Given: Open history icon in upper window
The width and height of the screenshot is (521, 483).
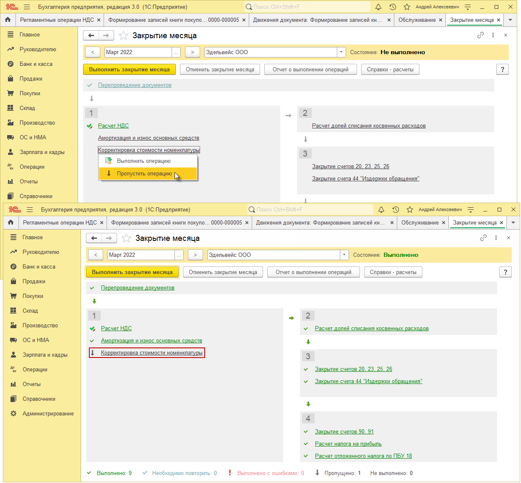Looking at the screenshot, I should [393, 7].
